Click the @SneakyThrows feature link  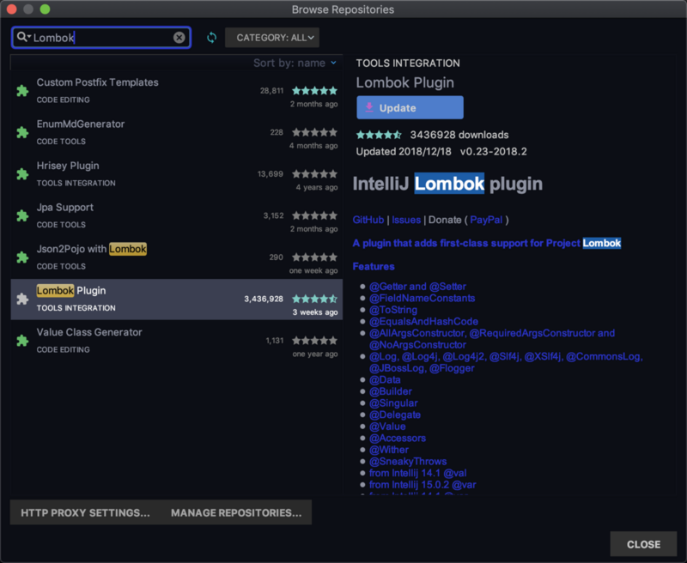pos(408,462)
